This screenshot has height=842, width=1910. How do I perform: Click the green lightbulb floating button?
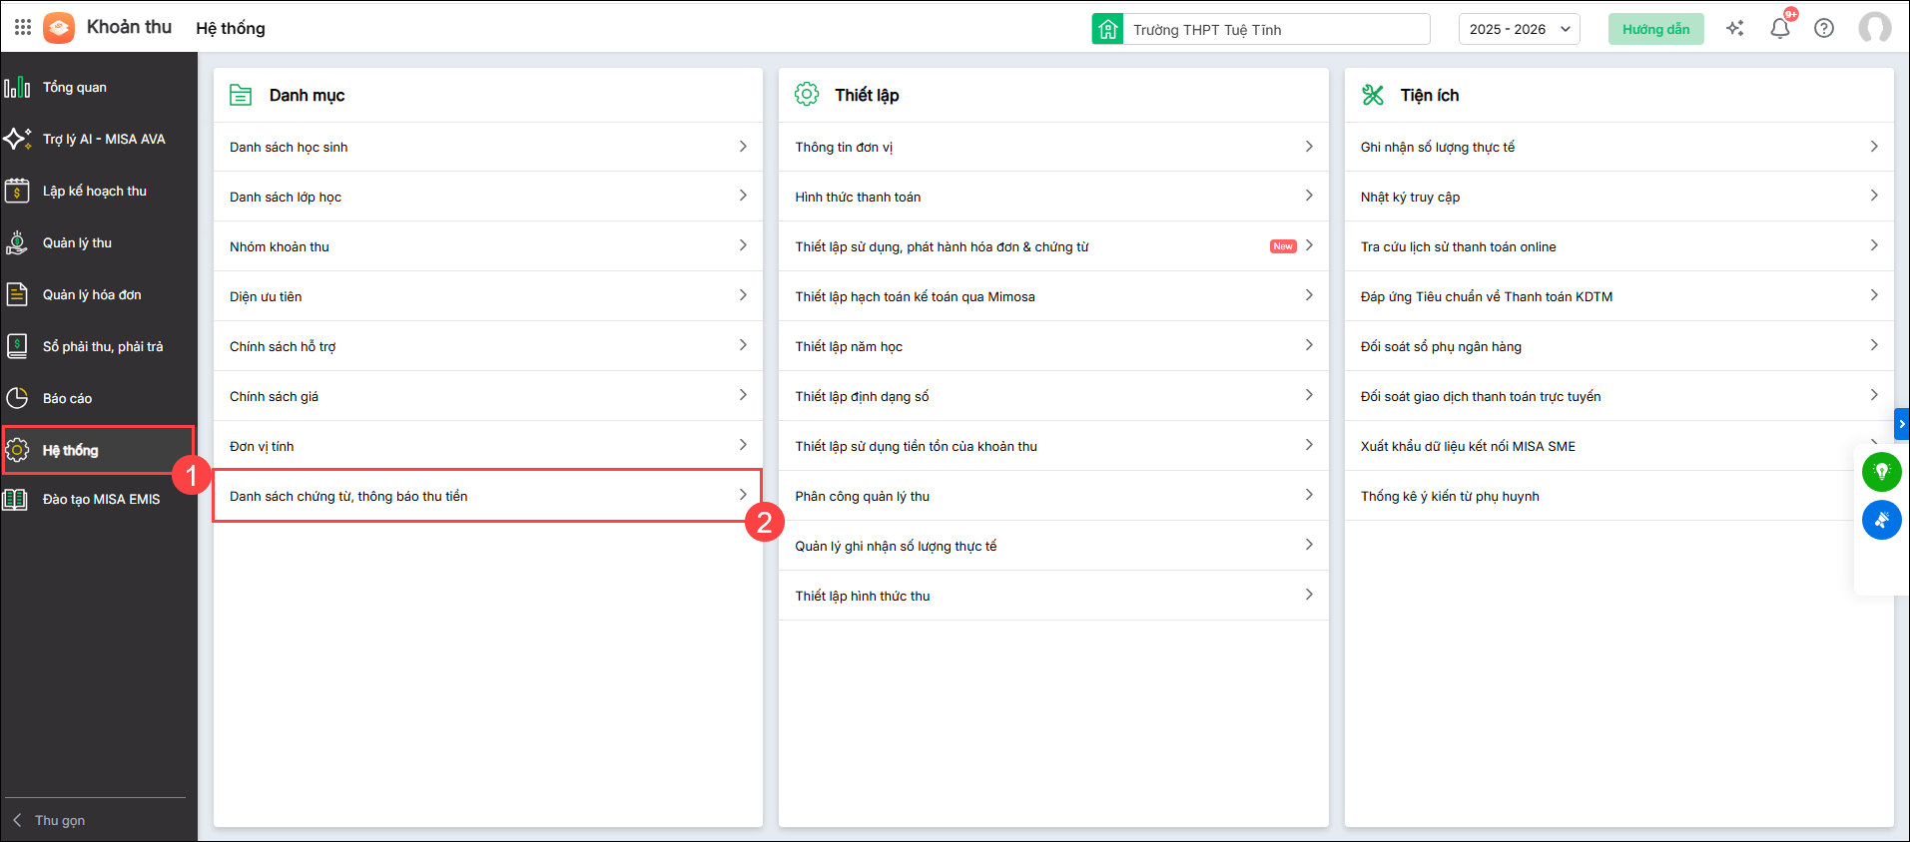[1881, 471]
